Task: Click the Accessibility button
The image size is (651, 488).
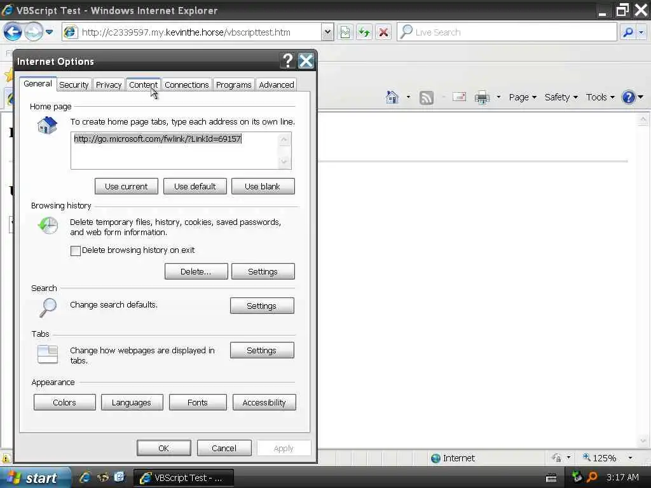Action: [x=264, y=402]
